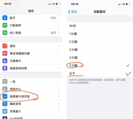The width and height of the screenshot is (133, 119).
Task: Tap the sounds and haptics speaker icon
Action: pyautogui.click(x=5, y=53)
